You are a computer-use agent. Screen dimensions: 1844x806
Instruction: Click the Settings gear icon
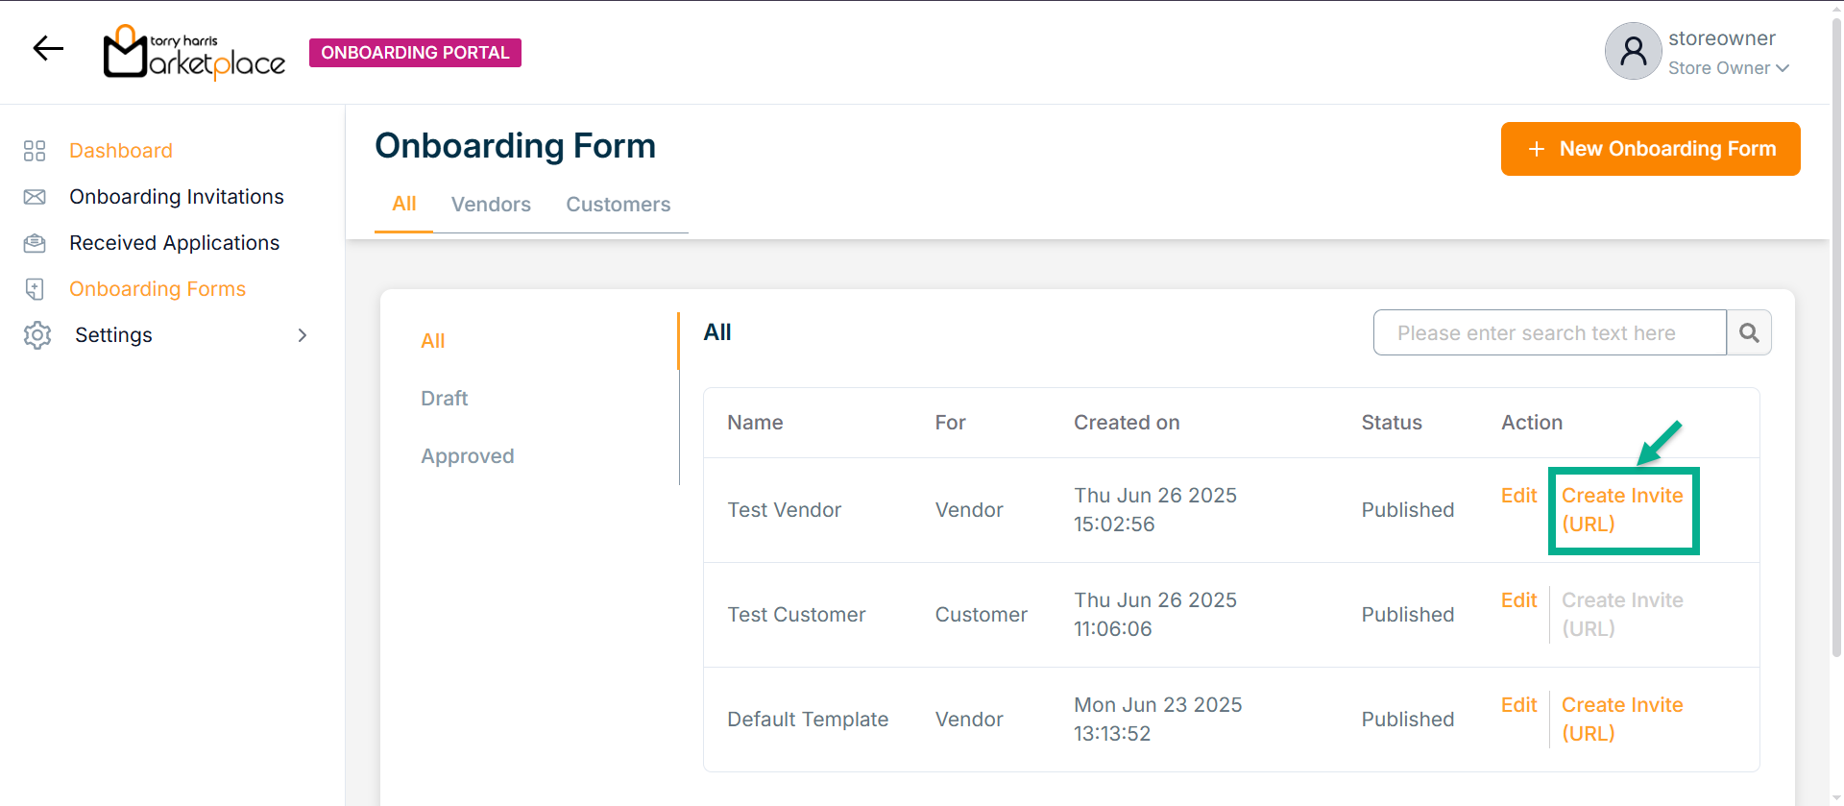pyautogui.click(x=37, y=335)
